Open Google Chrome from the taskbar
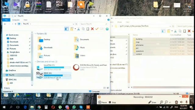 pyautogui.click(x=39, y=107)
